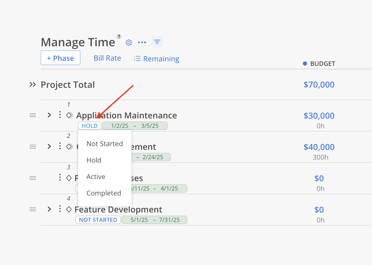The width and height of the screenshot is (372, 265).
Task: Open the Bill Rate link
Action: pos(107,58)
